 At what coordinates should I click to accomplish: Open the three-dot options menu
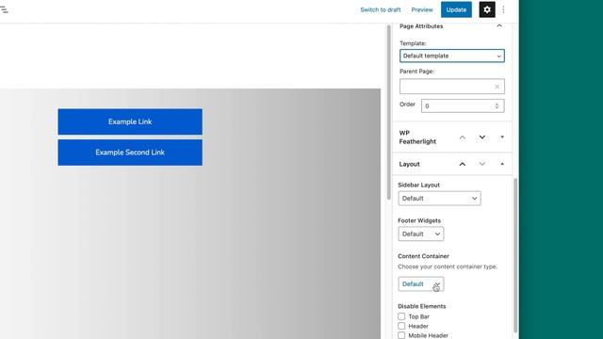[x=503, y=10]
